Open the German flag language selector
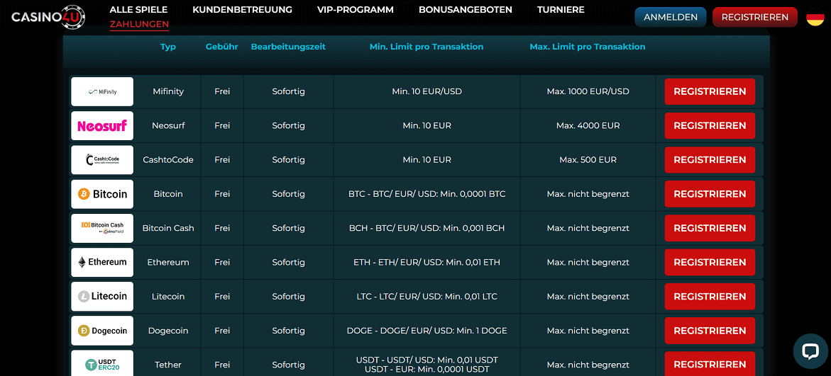The image size is (831, 376). coord(815,17)
